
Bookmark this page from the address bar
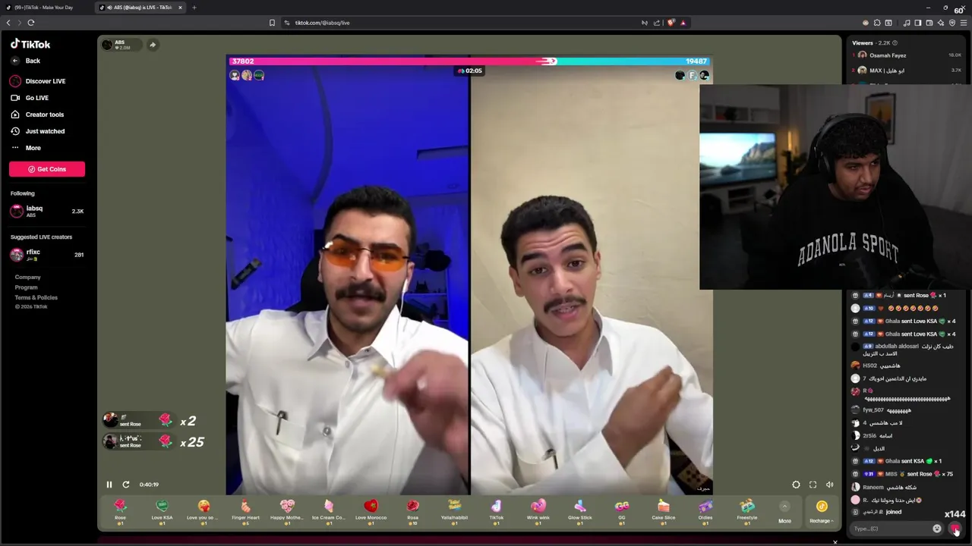(x=272, y=23)
